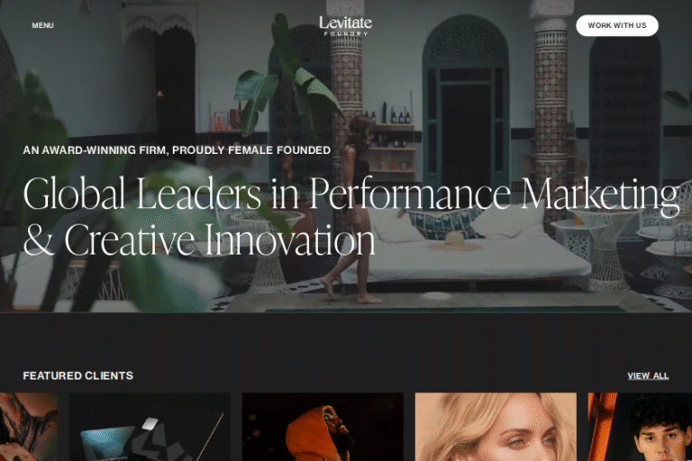Click the FEATURED CLIENTS heading
This screenshot has width=692, height=461.
click(x=78, y=375)
